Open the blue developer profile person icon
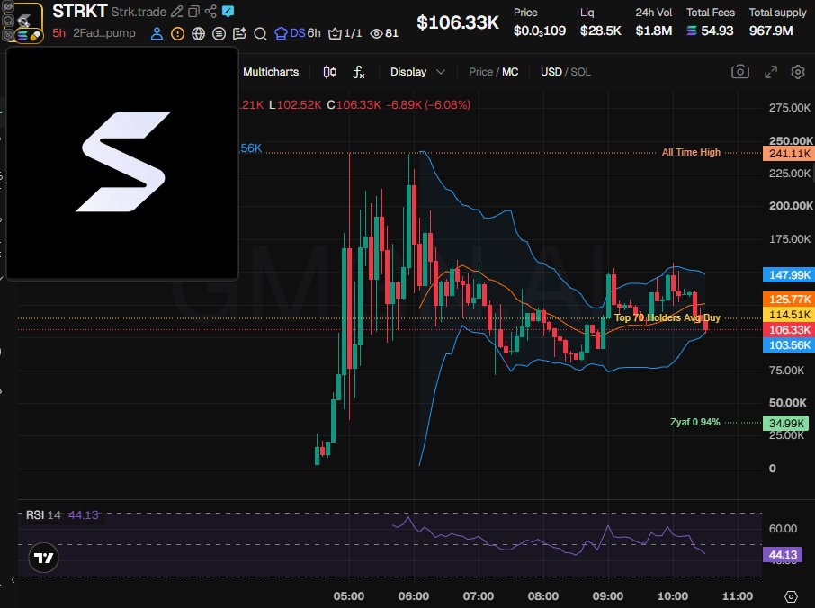Screen dimensions: 815x608 point(157,34)
